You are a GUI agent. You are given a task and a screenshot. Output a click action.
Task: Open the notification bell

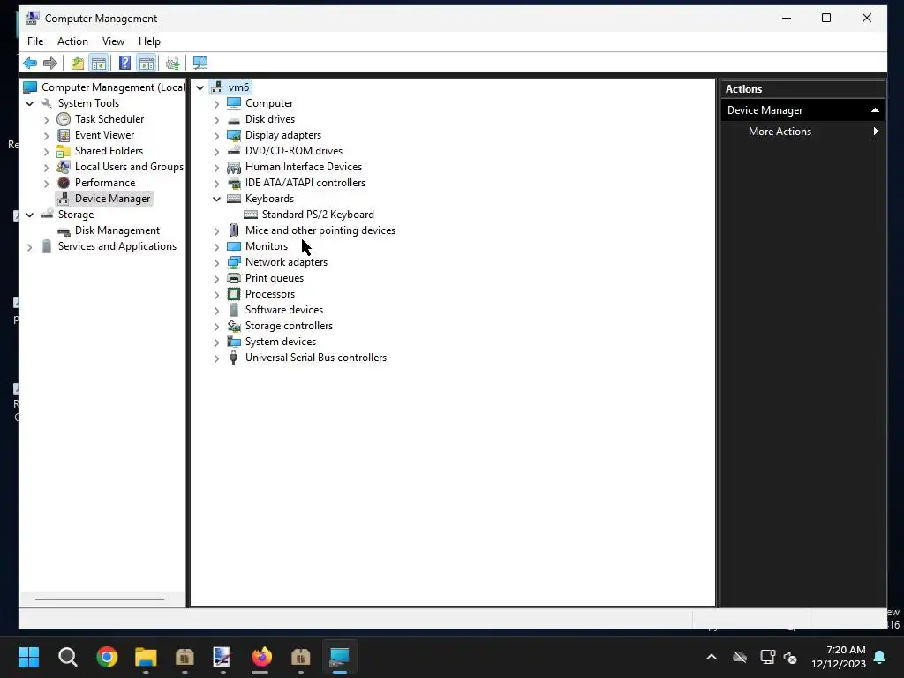pyautogui.click(x=879, y=657)
